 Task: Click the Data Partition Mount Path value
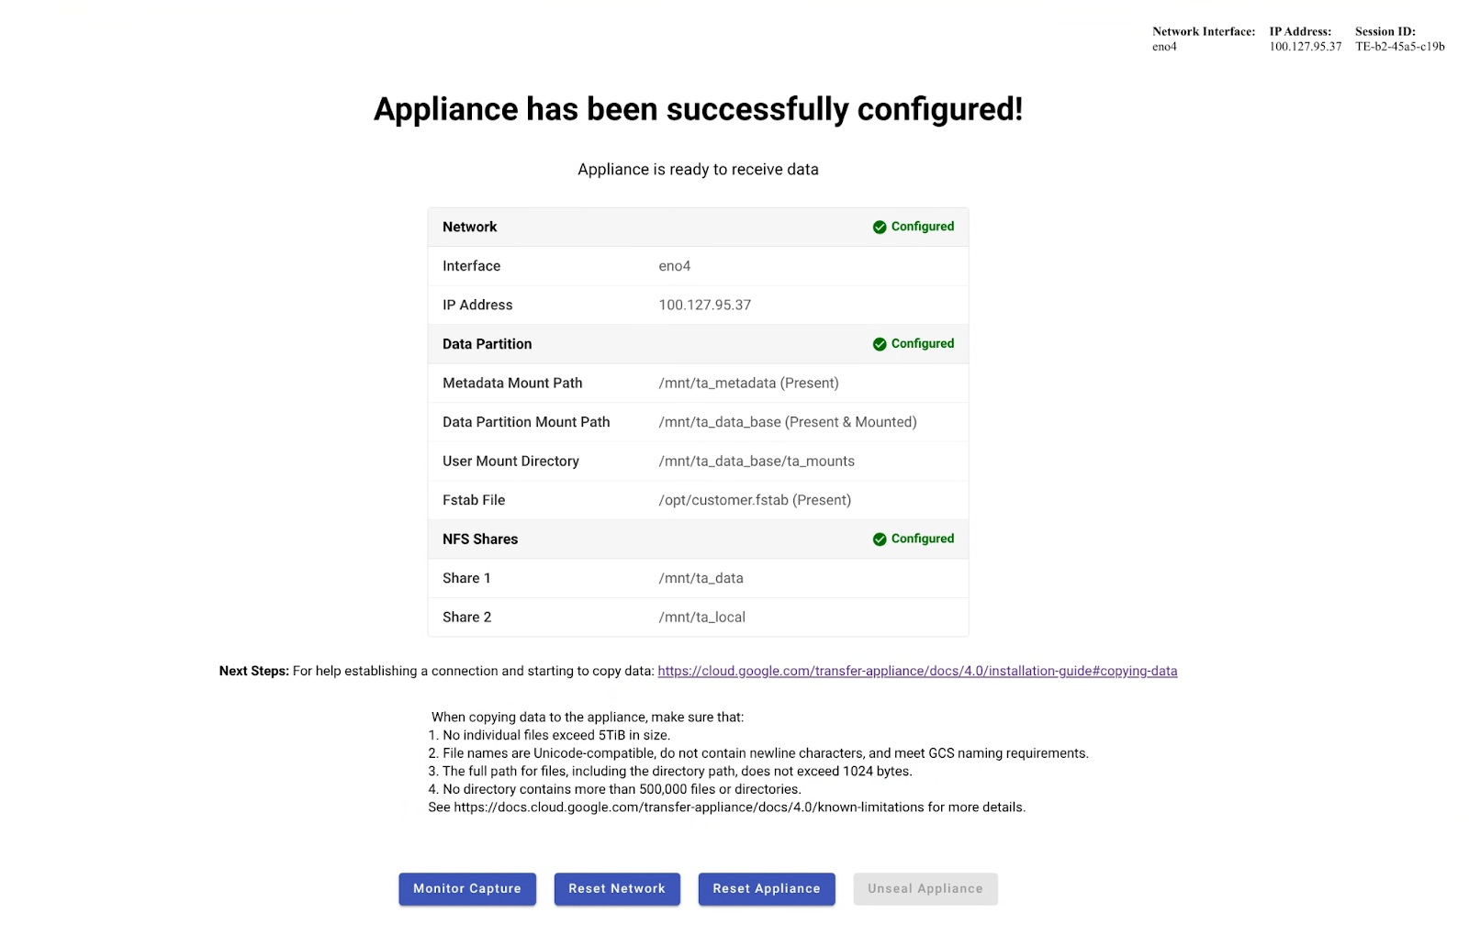[787, 421]
